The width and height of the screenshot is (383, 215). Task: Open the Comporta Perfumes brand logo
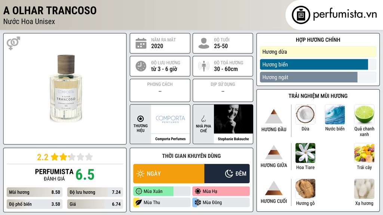click(x=171, y=119)
